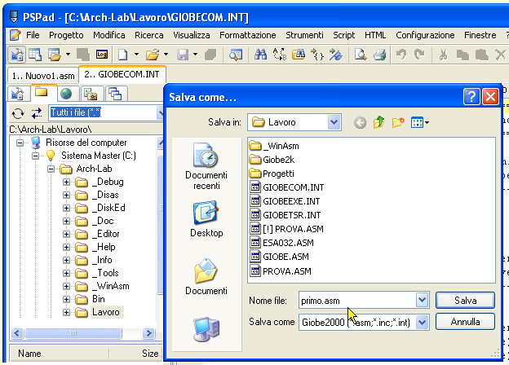Viewport: 509px width, 365px height.
Task: Expand the _Debug folder tree node
Action: pyautogui.click(x=67, y=182)
